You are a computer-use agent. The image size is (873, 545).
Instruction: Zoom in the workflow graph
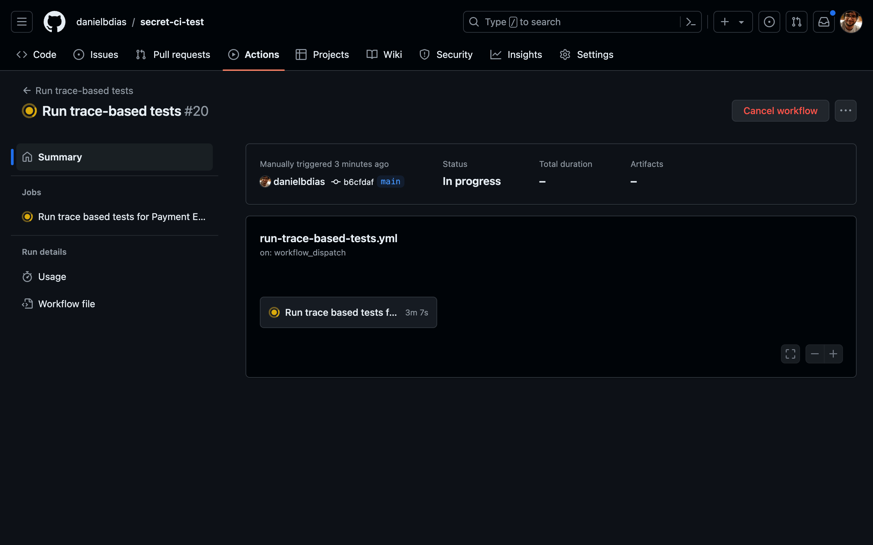point(833,354)
